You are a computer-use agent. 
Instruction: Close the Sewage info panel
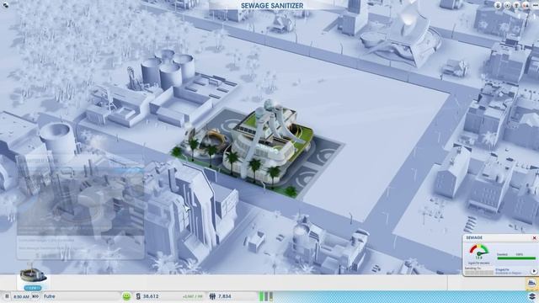click(x=534, y=237)
